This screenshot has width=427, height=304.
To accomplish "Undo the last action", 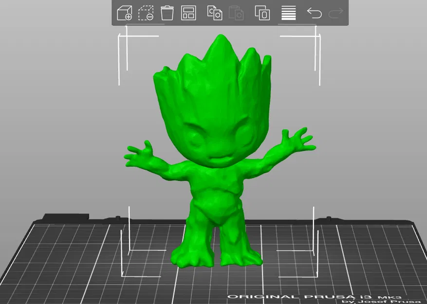I will pyautogui.click(x=314, y=14).
